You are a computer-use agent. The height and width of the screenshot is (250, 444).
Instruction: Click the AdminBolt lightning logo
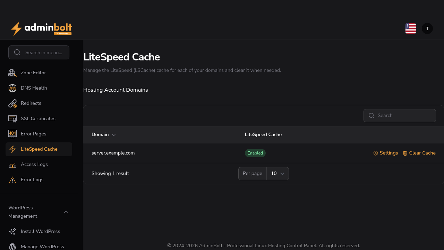[x=42, y=29]
